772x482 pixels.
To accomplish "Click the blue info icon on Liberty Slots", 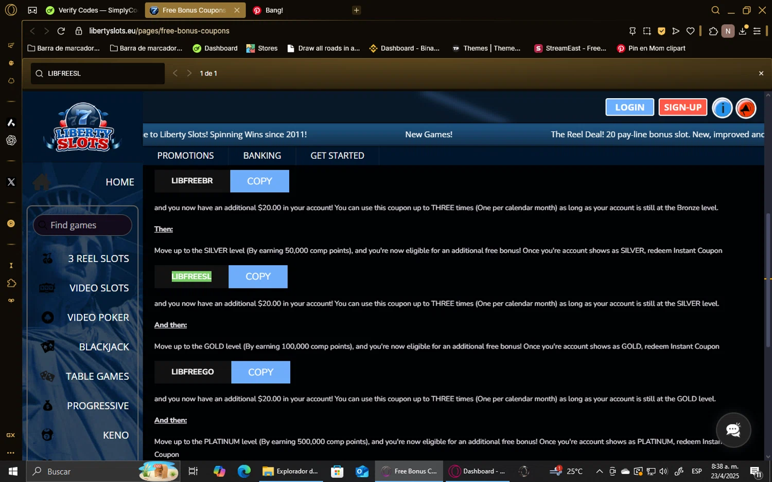I will (722, 108).
